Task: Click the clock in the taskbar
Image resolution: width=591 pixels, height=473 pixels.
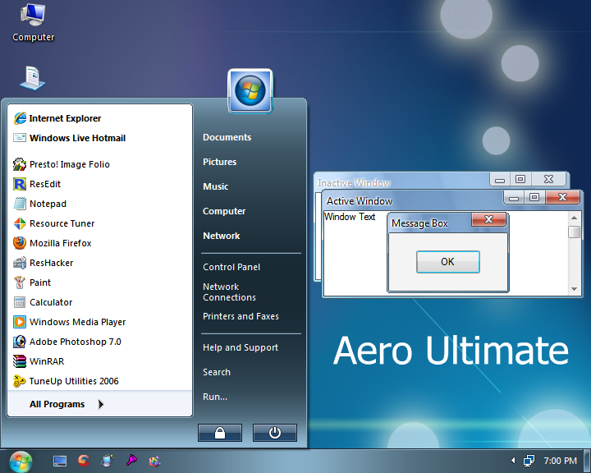Action: point(560,461)
